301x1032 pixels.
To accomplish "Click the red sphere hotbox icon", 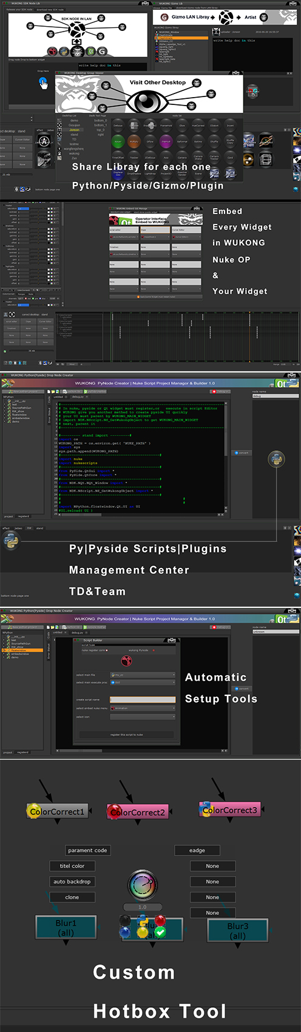I will click(x=160, y=920).
